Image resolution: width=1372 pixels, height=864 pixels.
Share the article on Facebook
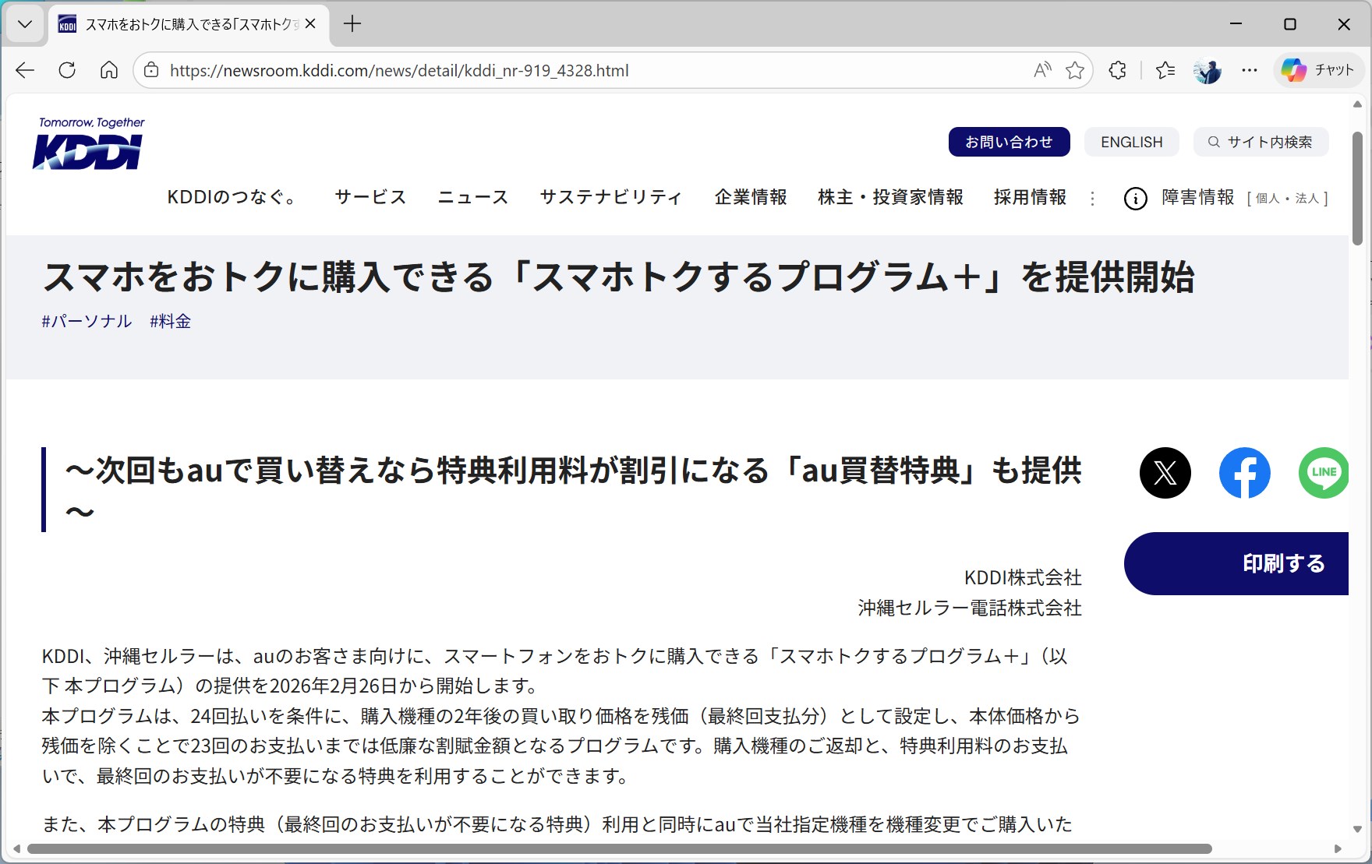pos(1244,473)
